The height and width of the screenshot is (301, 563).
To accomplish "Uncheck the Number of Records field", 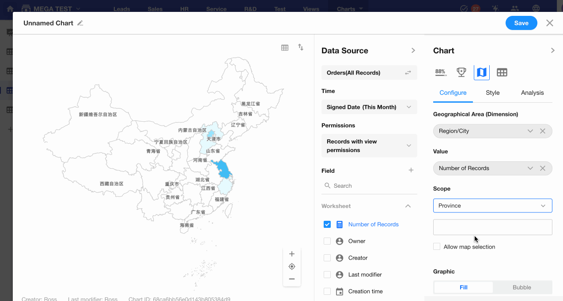I will (x=327, y=224).
